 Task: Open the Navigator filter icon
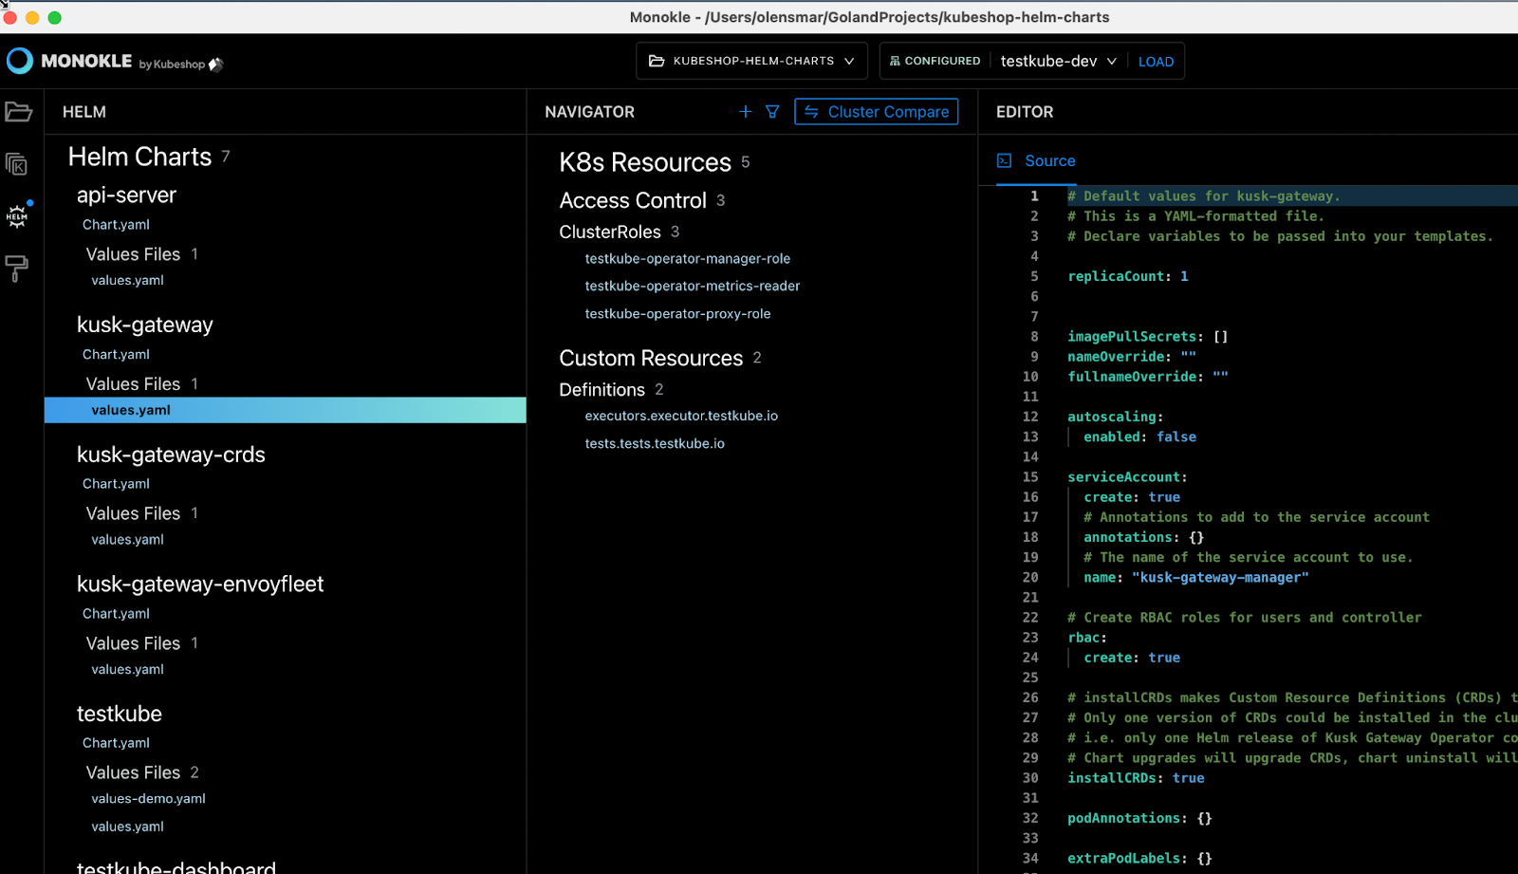772,112
